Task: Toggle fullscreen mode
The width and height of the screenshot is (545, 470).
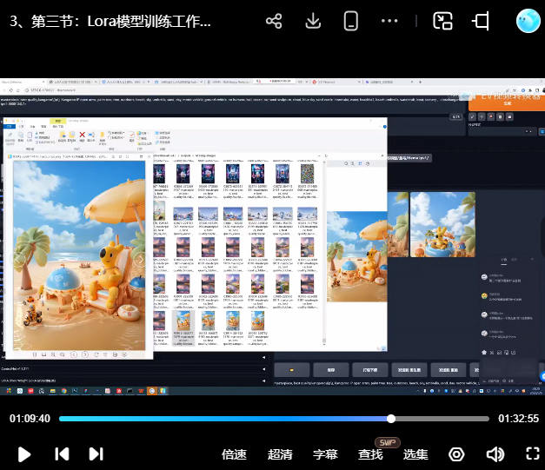Action: pyautogui.click(x=533, y=453)
